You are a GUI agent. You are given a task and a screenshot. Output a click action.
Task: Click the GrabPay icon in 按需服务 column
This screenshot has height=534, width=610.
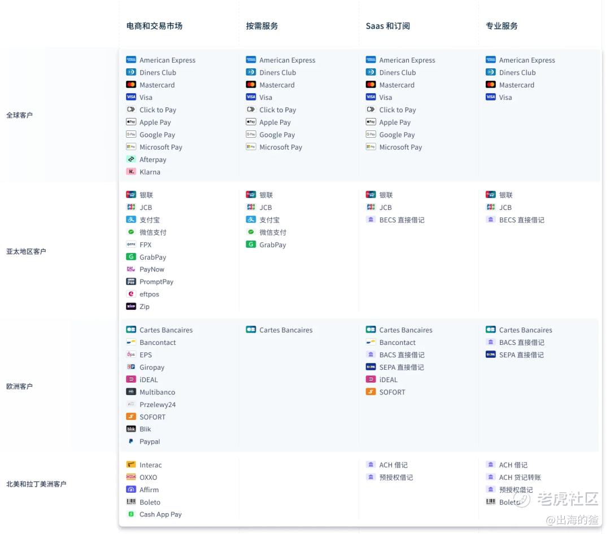tap(251, 244)
